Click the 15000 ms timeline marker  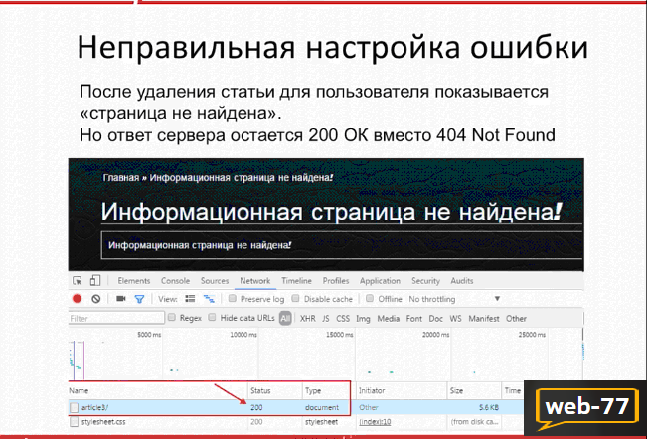[340, 335]
